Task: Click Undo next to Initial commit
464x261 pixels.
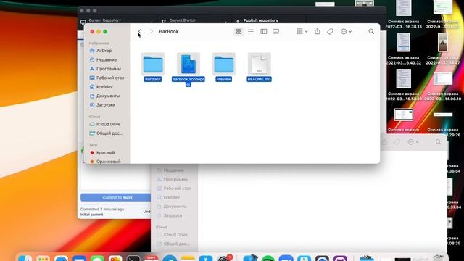Action: (x=147, y=212)
